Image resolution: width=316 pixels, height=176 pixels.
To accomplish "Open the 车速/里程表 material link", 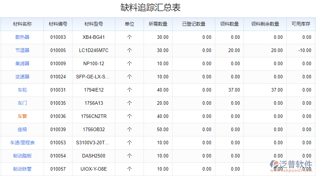I will pyautogui.click(x=22, y=143).
